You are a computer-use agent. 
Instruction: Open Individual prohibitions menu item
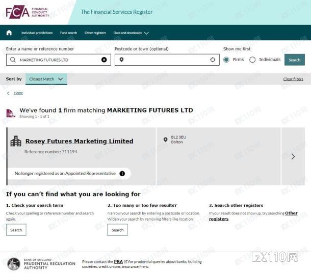(37, 33)
